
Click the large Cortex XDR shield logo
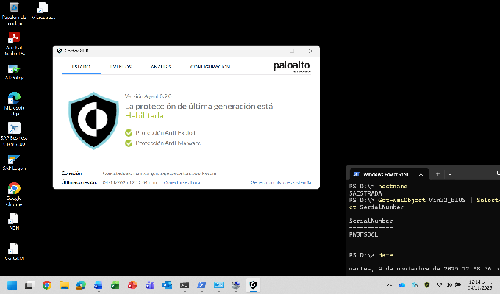click(94, 121)
